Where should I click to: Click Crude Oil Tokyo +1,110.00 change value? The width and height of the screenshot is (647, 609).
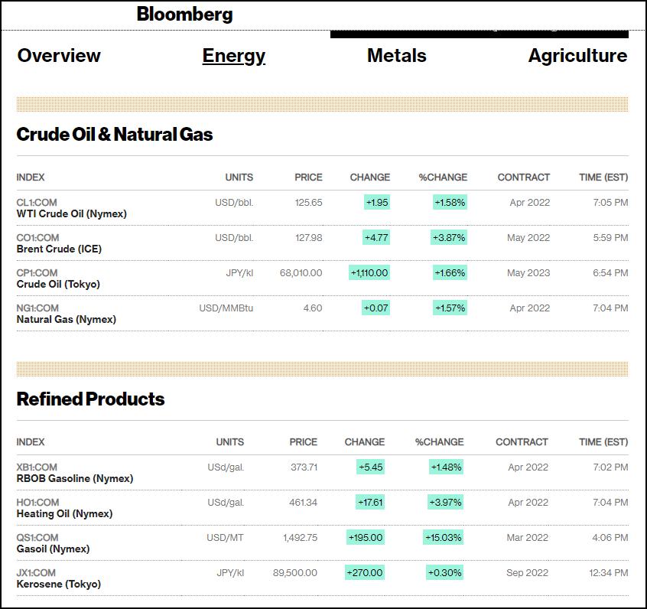[369, 273]
